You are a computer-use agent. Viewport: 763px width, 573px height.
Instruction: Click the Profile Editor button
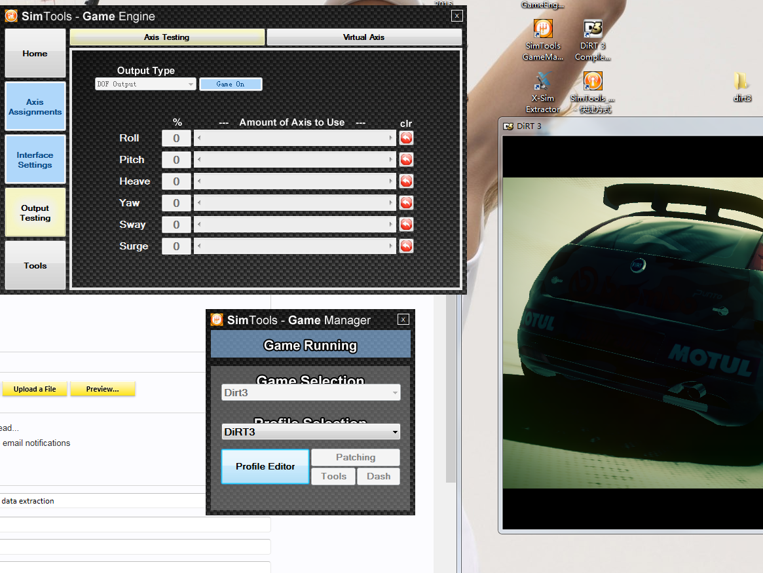pyautogui.click(x=265, y=466)
